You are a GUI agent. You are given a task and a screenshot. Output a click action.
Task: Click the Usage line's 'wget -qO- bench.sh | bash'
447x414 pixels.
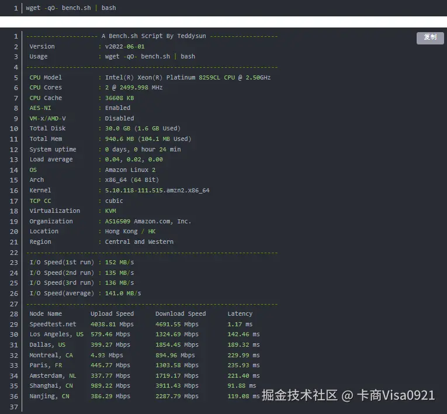coord(150,57)
